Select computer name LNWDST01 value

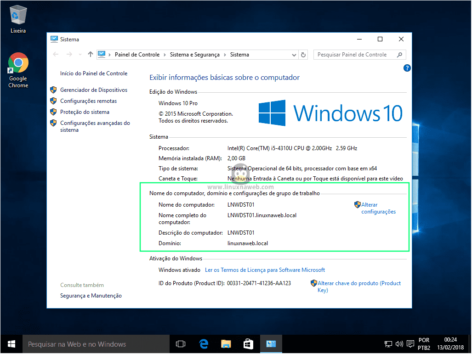(x=241, y=205)
